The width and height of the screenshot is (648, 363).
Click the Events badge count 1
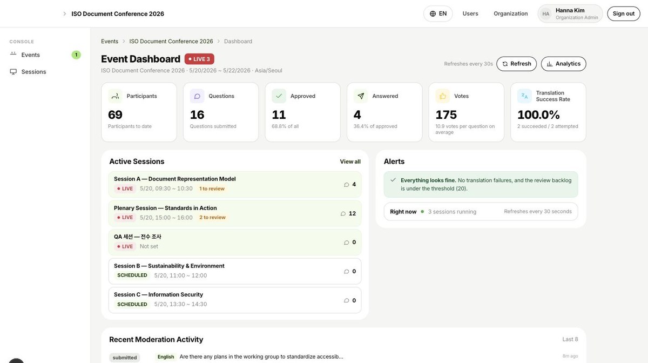(76, 55)
